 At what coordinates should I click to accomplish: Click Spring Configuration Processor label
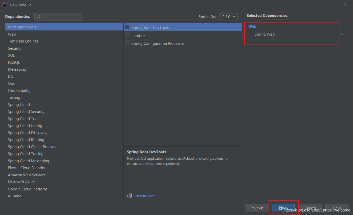158,44
